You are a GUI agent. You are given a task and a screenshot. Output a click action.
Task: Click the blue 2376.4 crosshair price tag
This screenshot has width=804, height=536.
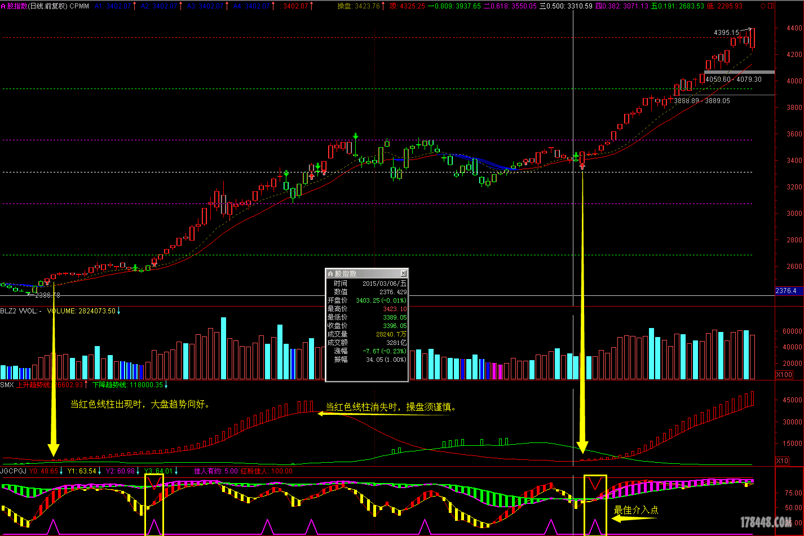pos(789,291)
